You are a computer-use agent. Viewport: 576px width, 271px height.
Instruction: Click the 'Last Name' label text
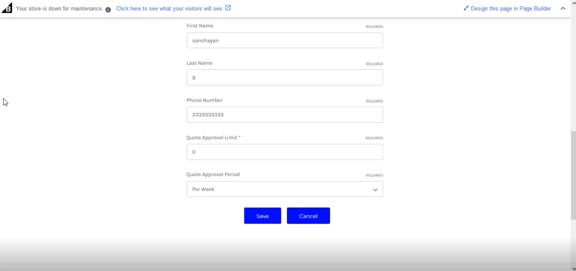pos(199,63)
